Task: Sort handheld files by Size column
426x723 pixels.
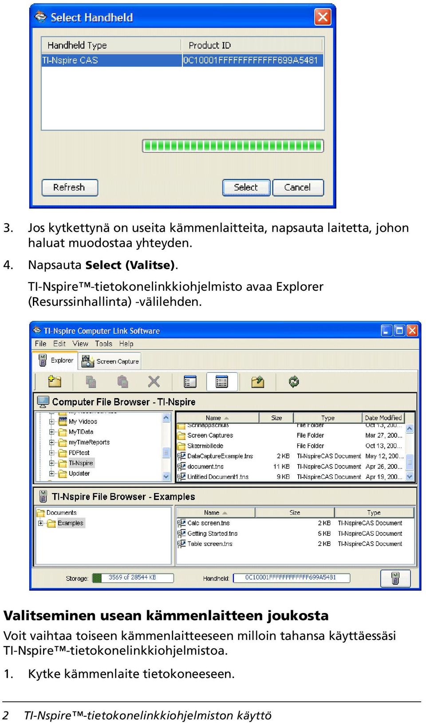Action: coord(295,513)
